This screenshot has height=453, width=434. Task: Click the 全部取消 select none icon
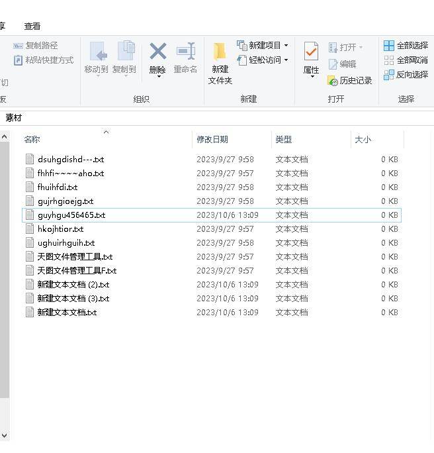(389, 60)
